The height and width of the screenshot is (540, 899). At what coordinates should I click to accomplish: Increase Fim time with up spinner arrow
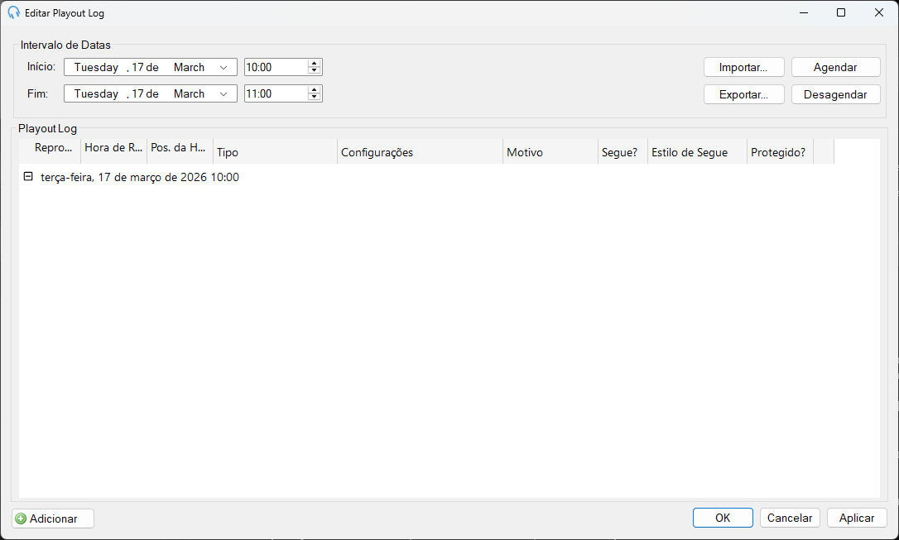pyautogui.click(x=314, y=90)
